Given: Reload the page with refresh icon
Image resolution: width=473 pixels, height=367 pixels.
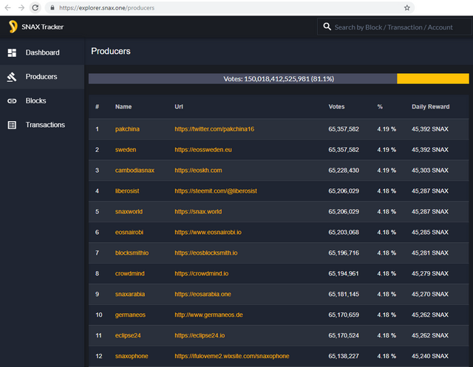Looking at the screenshot, I should 35,8.
